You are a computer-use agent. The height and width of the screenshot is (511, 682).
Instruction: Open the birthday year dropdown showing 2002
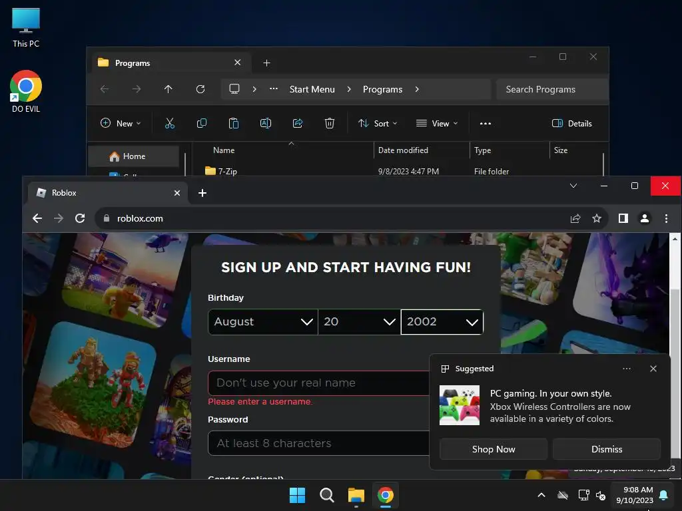coord(442,321)
